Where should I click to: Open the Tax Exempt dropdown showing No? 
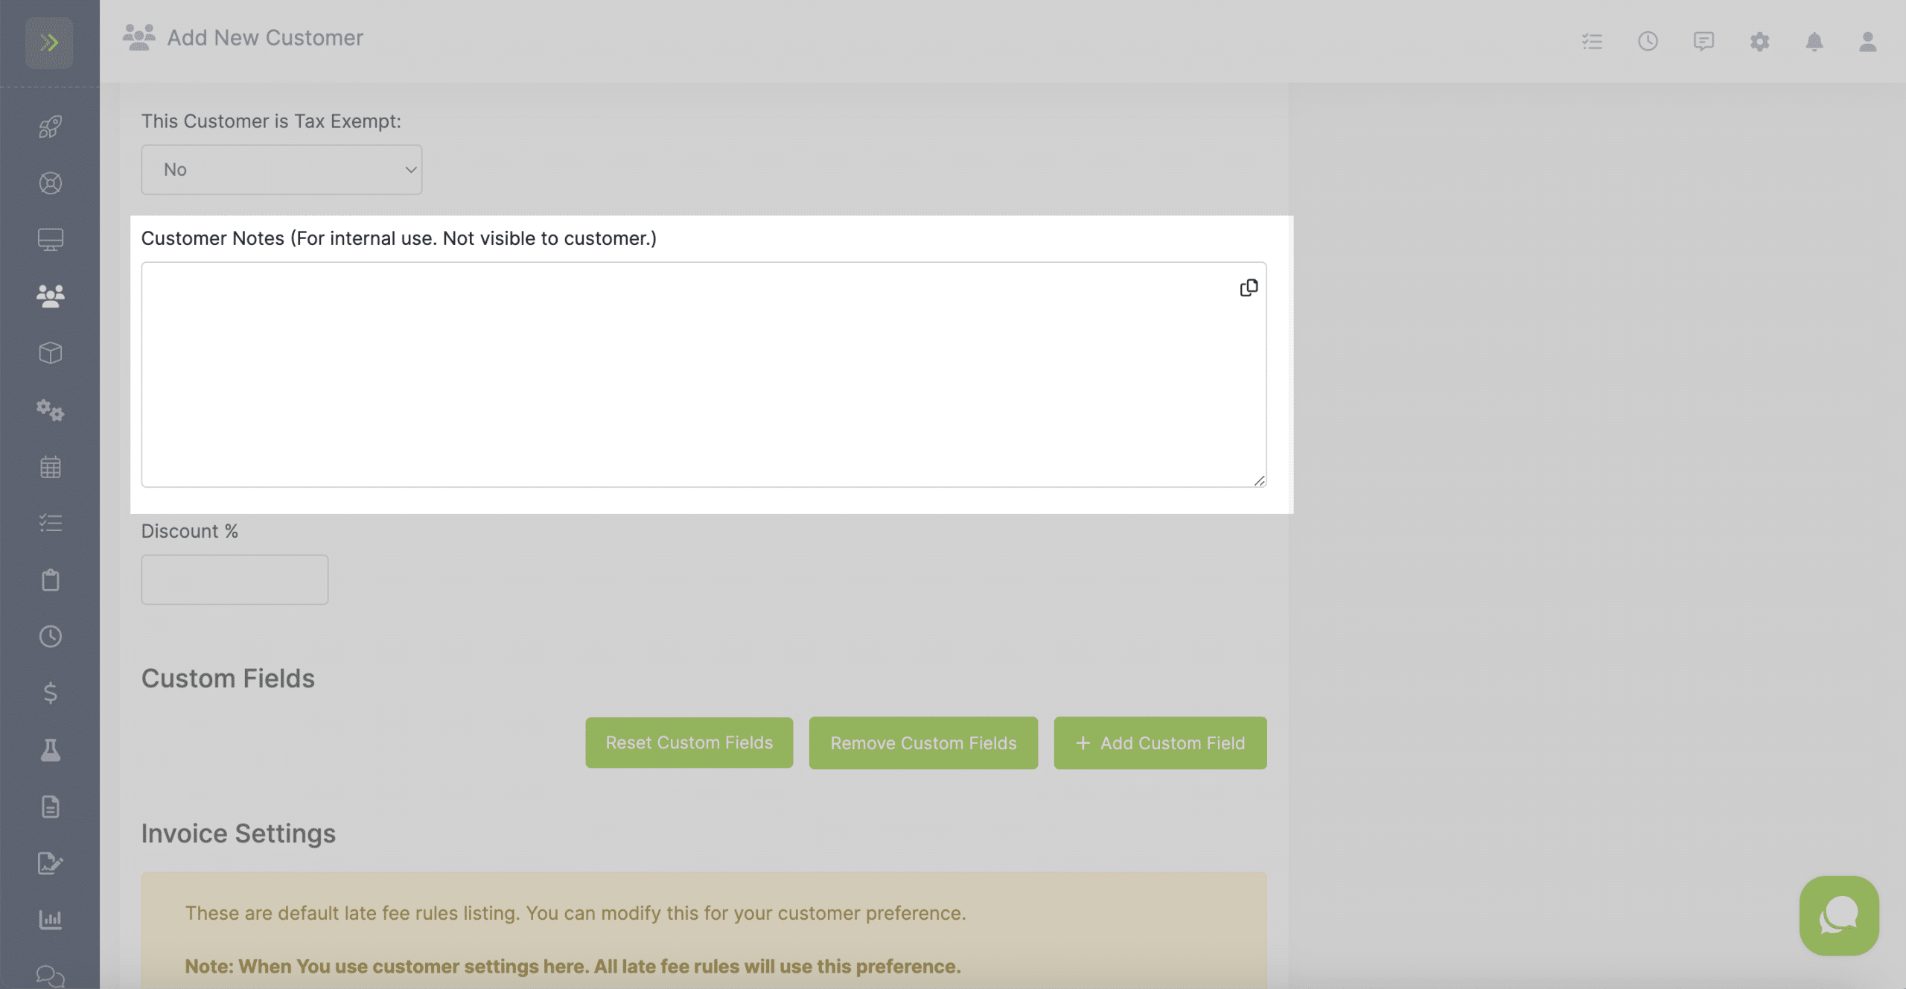click(281, 170)
